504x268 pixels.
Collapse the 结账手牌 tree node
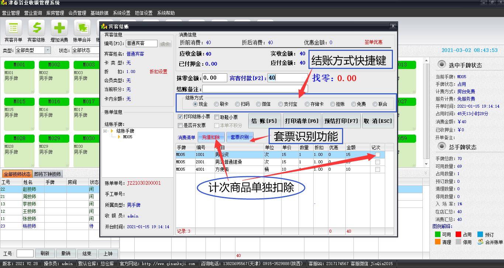[x=106, y=131]
